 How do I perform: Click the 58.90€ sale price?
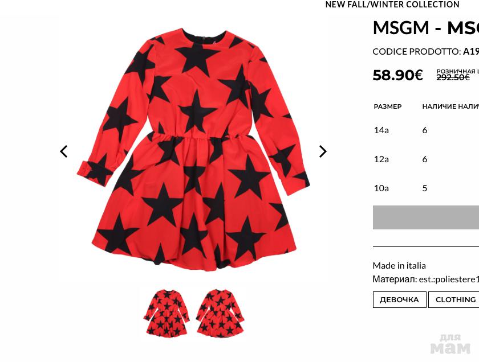[398, 75]
